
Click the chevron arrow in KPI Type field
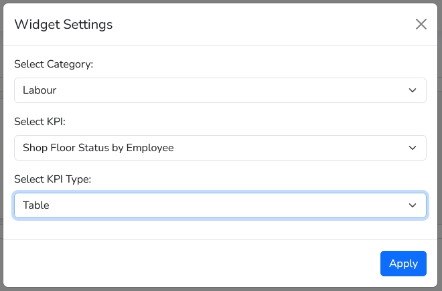(x=413, y=205)
